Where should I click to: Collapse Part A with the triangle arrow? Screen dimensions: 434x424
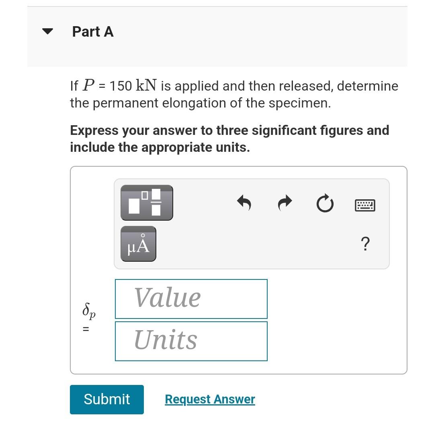tap(47, 31)
